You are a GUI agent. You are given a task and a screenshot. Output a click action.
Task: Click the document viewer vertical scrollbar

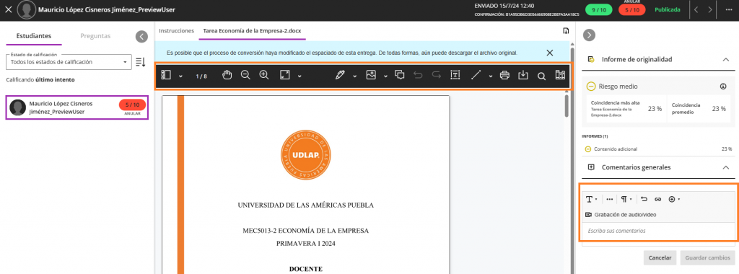[x=567, y=107]
